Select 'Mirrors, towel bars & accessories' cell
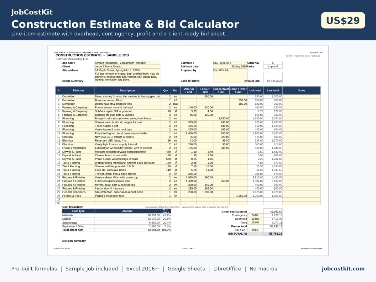 (127, 185)
